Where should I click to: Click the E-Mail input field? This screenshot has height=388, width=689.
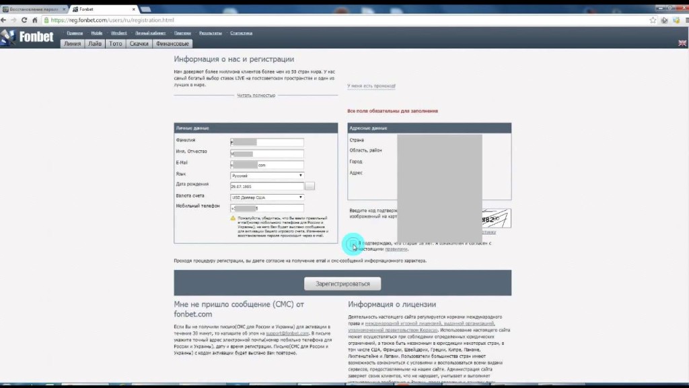point(266,165)
